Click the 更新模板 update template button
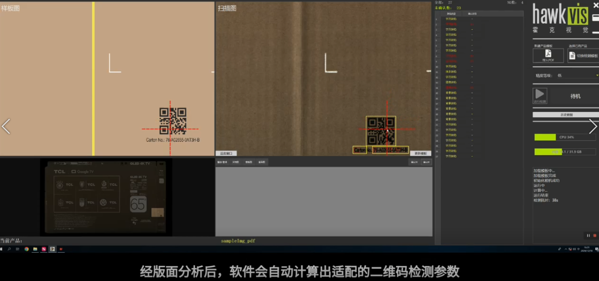The height and width of the screenshot is (281, 599). [x=420, y=153]
